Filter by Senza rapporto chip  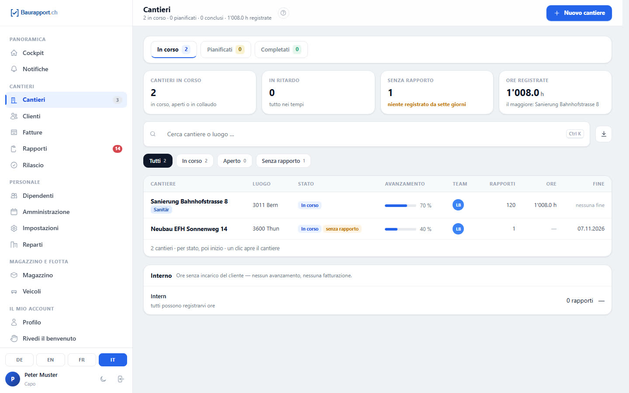[x=283, y=161]
